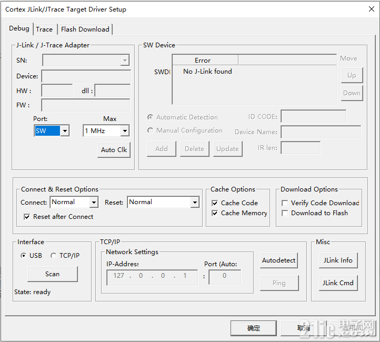Confirm with the 确定 button
This screenshot has height=342, width=380.
(x=254, y=328)
